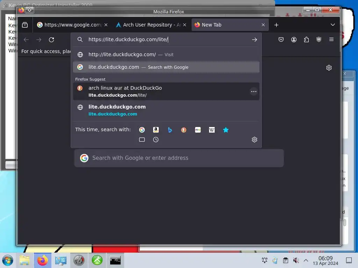Open lite.duckduckgo.com history suggestion
This screenshot has height=268, width=358.
click(166, 110)
